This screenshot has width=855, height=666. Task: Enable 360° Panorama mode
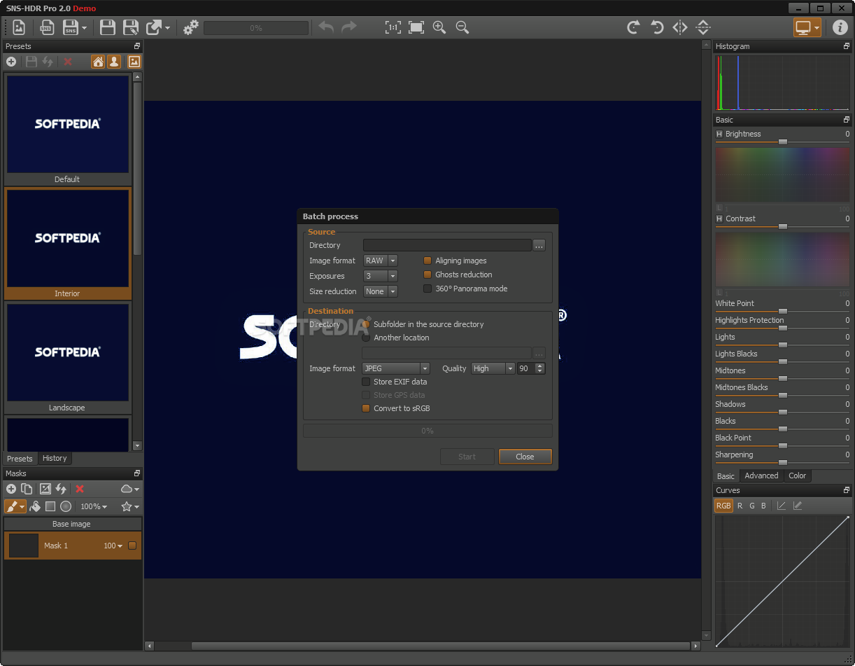pos(427,289)
